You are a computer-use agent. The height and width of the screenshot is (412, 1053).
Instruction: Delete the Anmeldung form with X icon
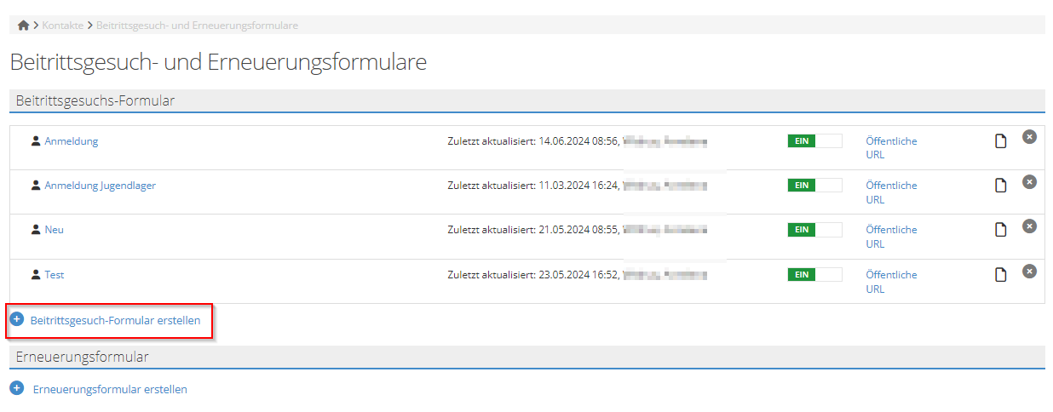(x=1029, y=136)
